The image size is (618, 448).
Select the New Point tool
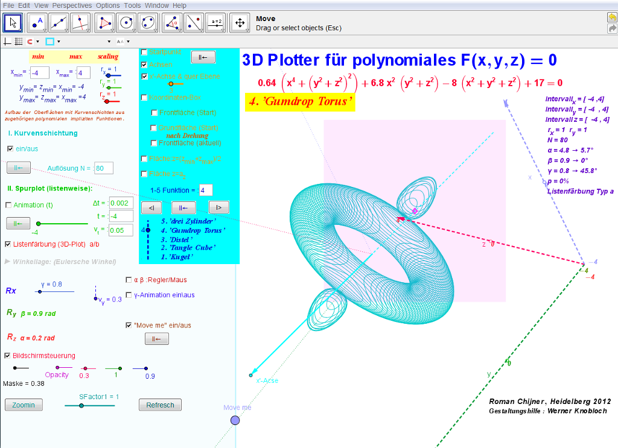pos(37,23)
